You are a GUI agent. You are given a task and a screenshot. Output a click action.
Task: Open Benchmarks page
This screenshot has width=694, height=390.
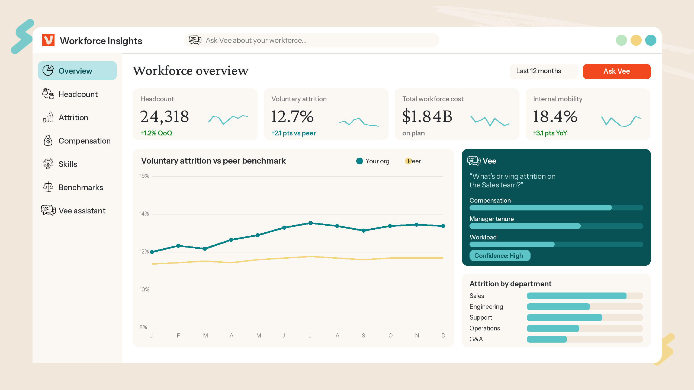(77, 187)
